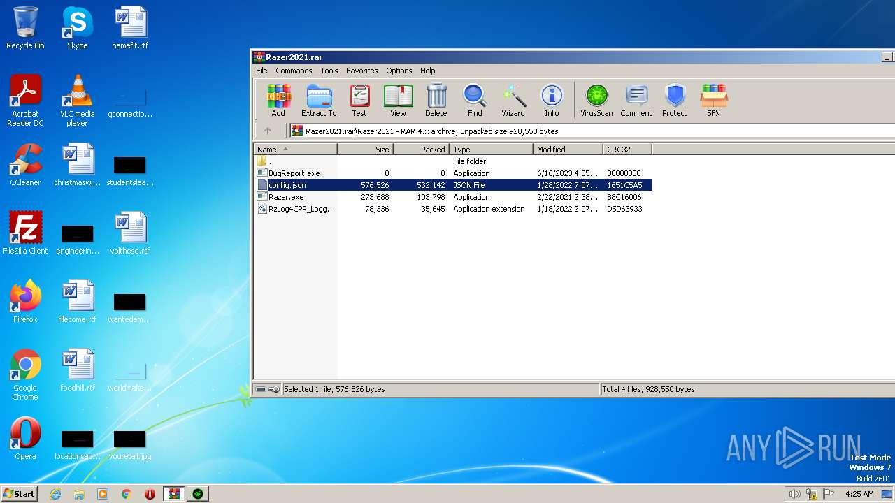The height and width of the screenshot is (503, 895).
Task: Run VirusScan on the archive
Action: pos(596,100)
